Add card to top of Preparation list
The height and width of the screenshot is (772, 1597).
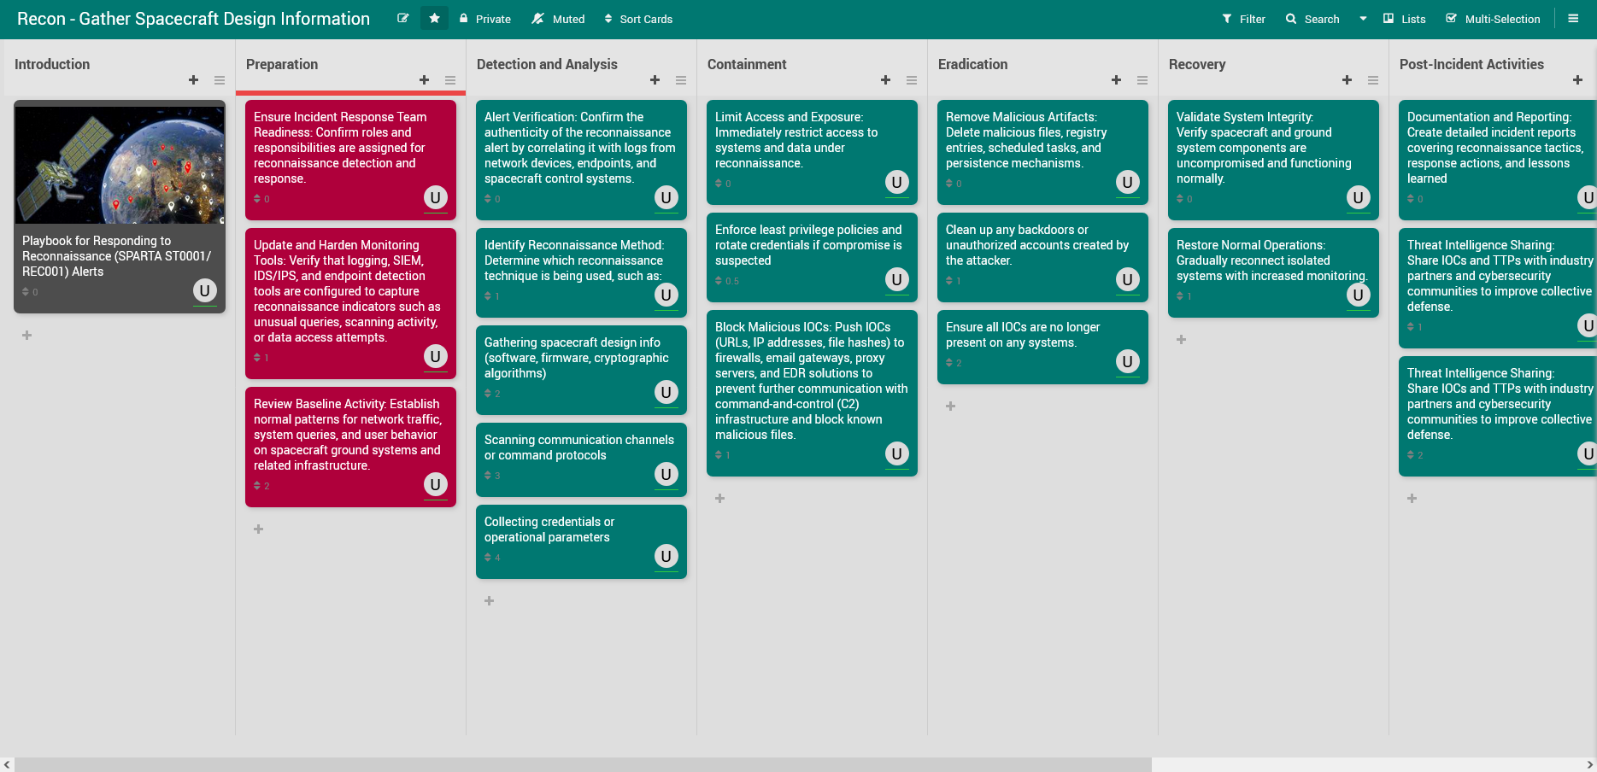pyautogui.click(x=425, y=80)
